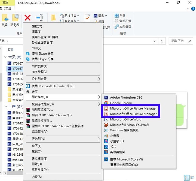
Task: Expand 開啟檔案(H) submenu
Action: (x=63, y=97)
